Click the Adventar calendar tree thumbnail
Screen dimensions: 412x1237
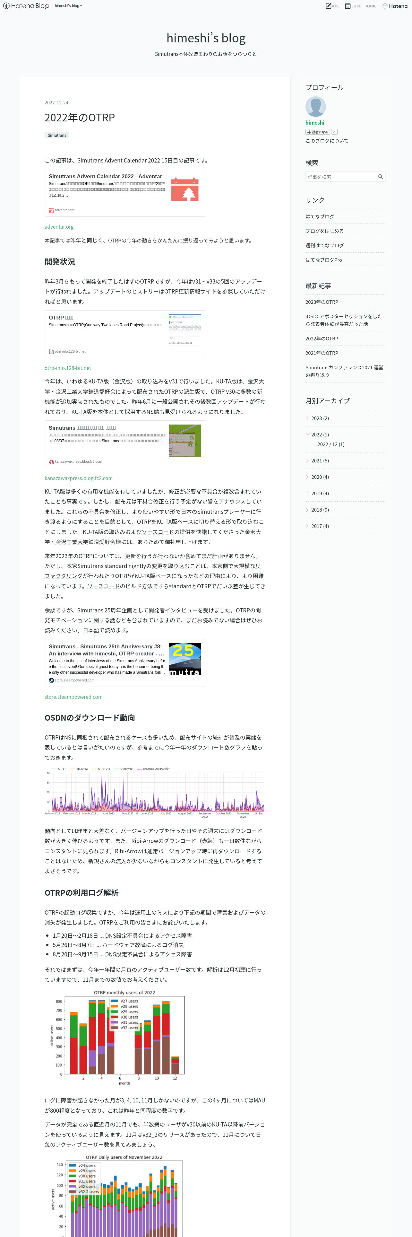[x=185, y=189]
